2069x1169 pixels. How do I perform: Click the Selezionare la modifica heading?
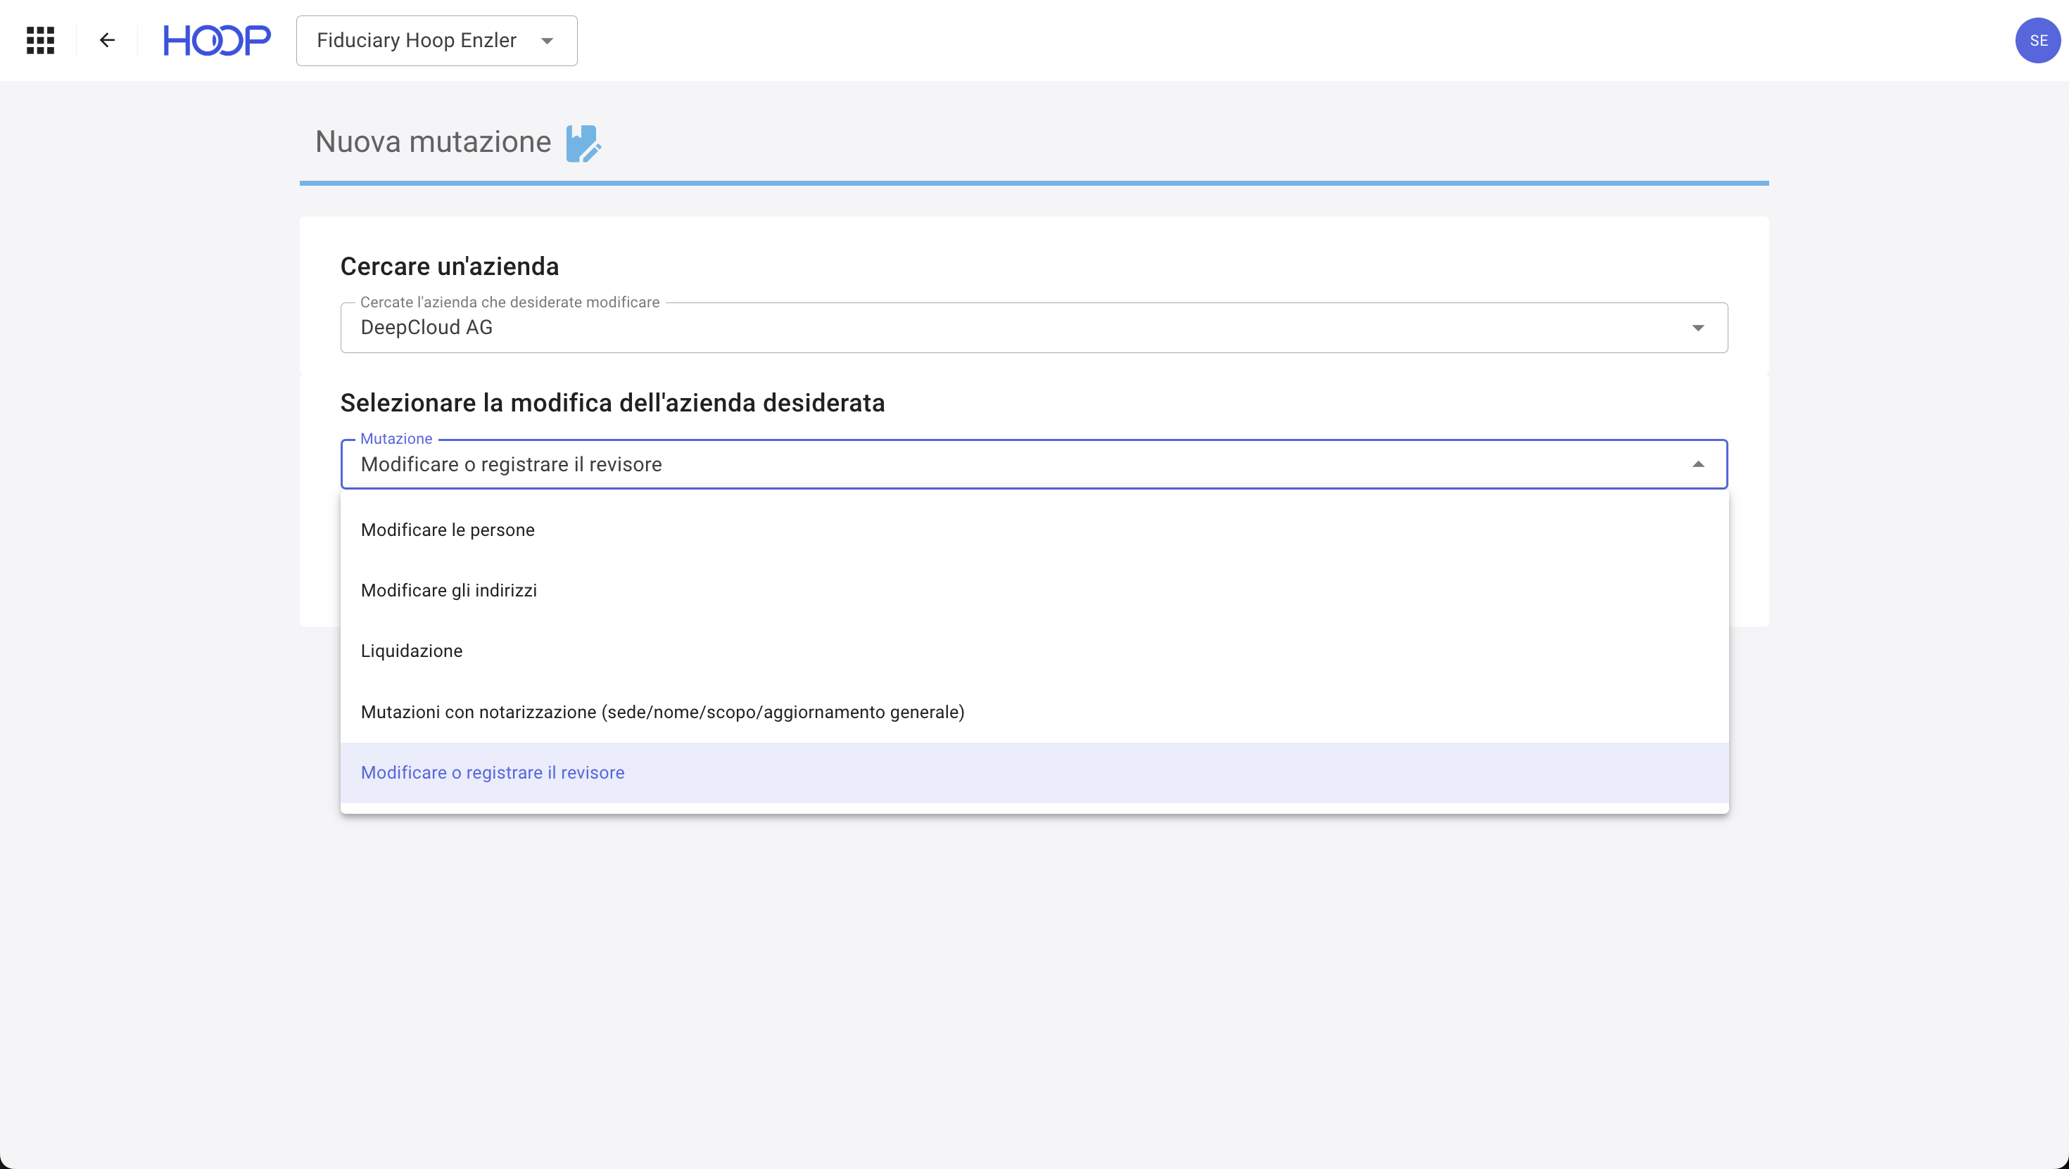(612, 403)
